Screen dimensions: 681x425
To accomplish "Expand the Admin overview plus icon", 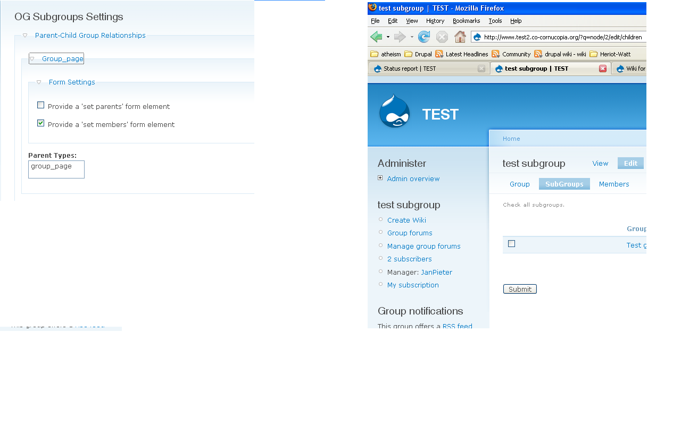I will point(380,178).
